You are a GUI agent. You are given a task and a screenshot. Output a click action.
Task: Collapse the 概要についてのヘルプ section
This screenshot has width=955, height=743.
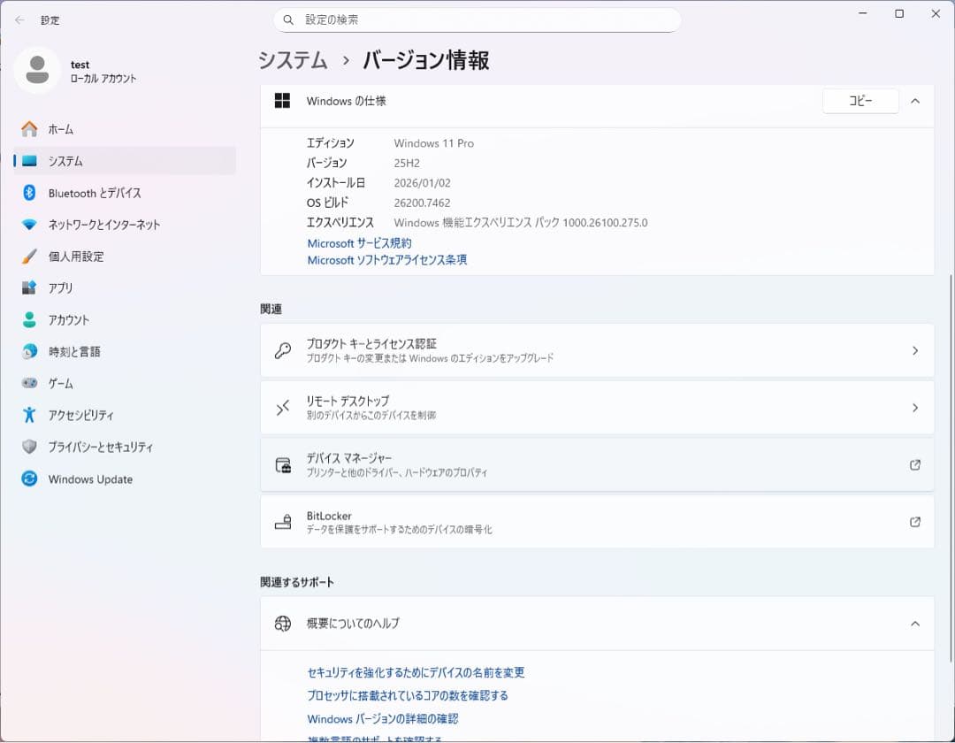(x=915, y=623)
